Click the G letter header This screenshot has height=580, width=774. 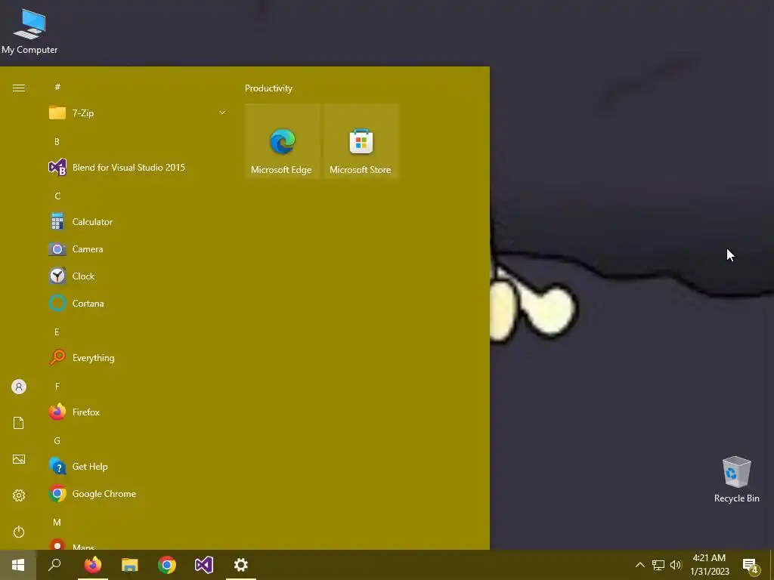point(57,440)
